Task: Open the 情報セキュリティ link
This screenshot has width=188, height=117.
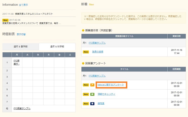Action: pos(106,94)
